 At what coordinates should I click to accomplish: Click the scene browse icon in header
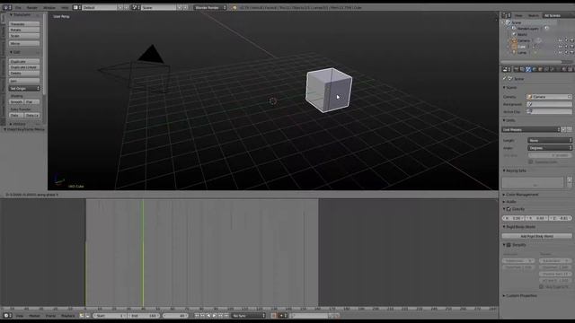coord(136,7)
